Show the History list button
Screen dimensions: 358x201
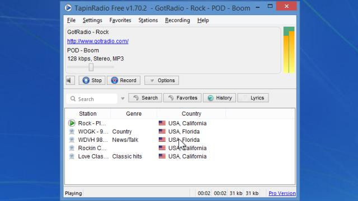[x=219, y=98]
